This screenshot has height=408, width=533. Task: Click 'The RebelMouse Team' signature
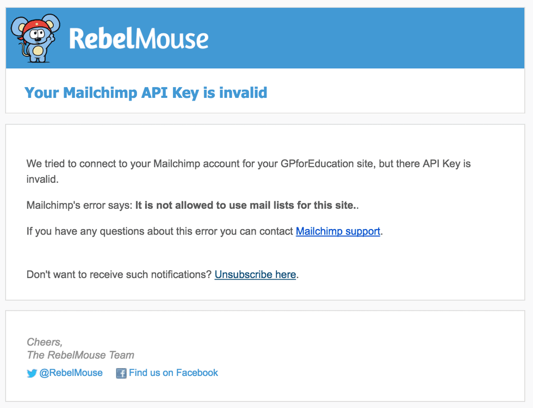(80, 355)
